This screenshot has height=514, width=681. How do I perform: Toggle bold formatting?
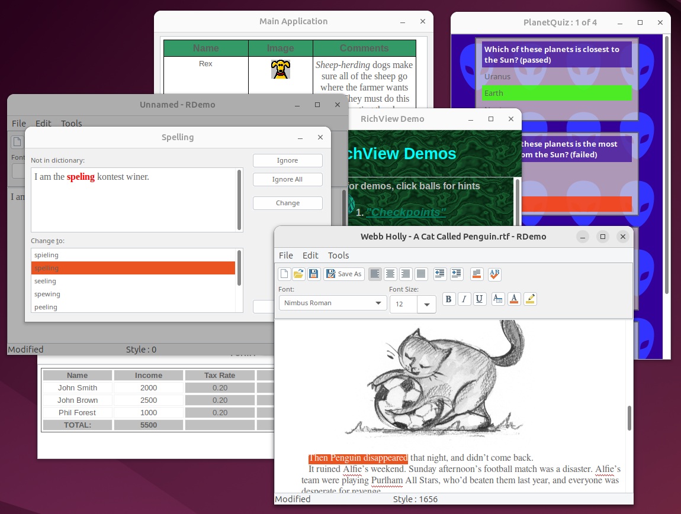click(448, 299)
